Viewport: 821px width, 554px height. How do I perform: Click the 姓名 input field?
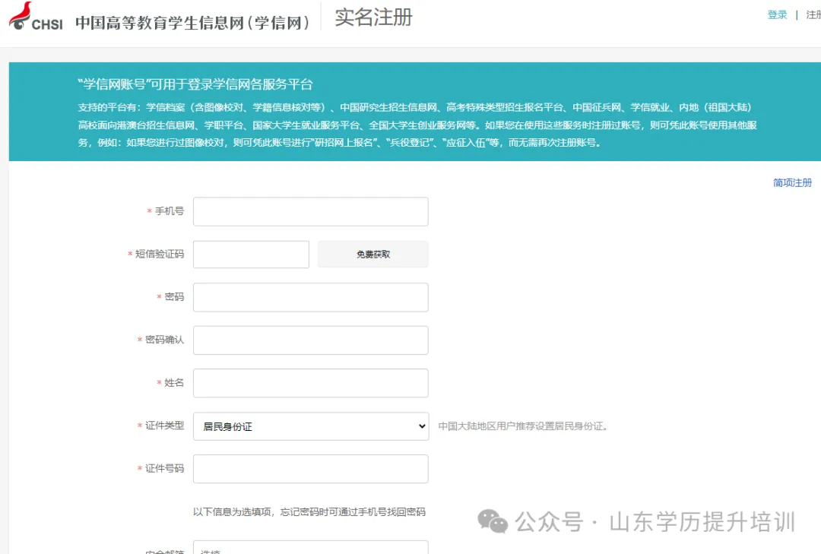[x=310, y=383]
